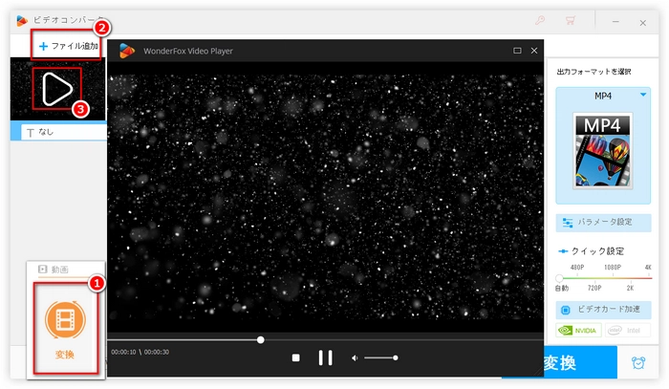
Task: Maximize the WonderFox Video Player window
Action: tap(517, 51)
